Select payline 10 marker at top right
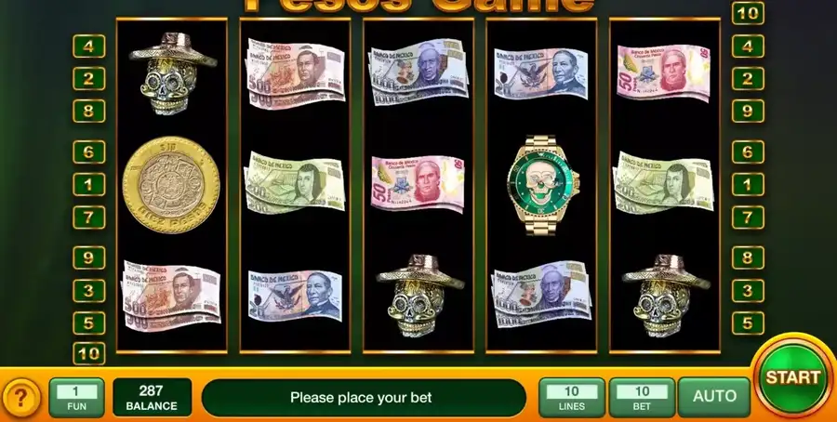This screenshot has width=837, height=422. coord(748,13)
